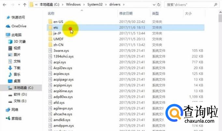Refresh the drivers folder view

click(x=159, y=5)
